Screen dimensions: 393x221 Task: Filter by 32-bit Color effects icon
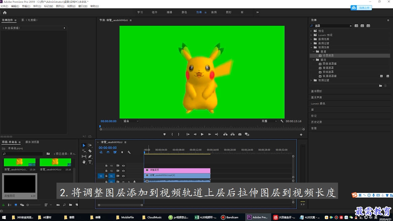(362, 26)
